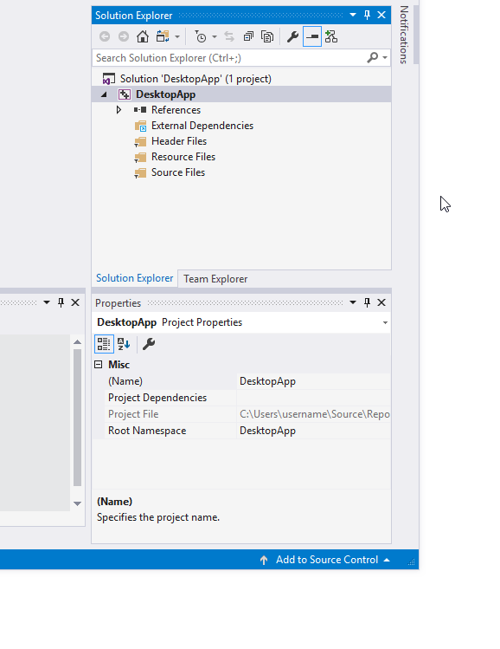The image size is (500, 649).
Task: Toggle Alphabetical sort in Properties
Action: [x=124, y=344]
